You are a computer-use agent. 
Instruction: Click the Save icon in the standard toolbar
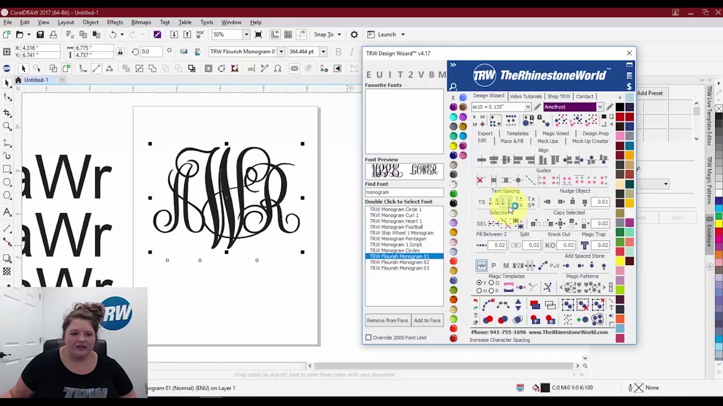[40, 34]
